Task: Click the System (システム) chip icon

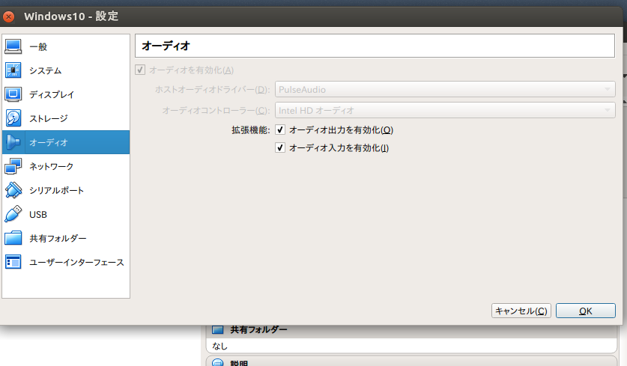Action: coord(13,70)
